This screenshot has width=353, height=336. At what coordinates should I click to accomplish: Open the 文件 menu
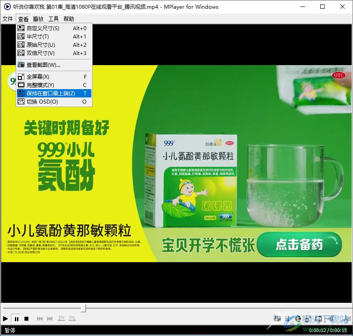[8, 19]
